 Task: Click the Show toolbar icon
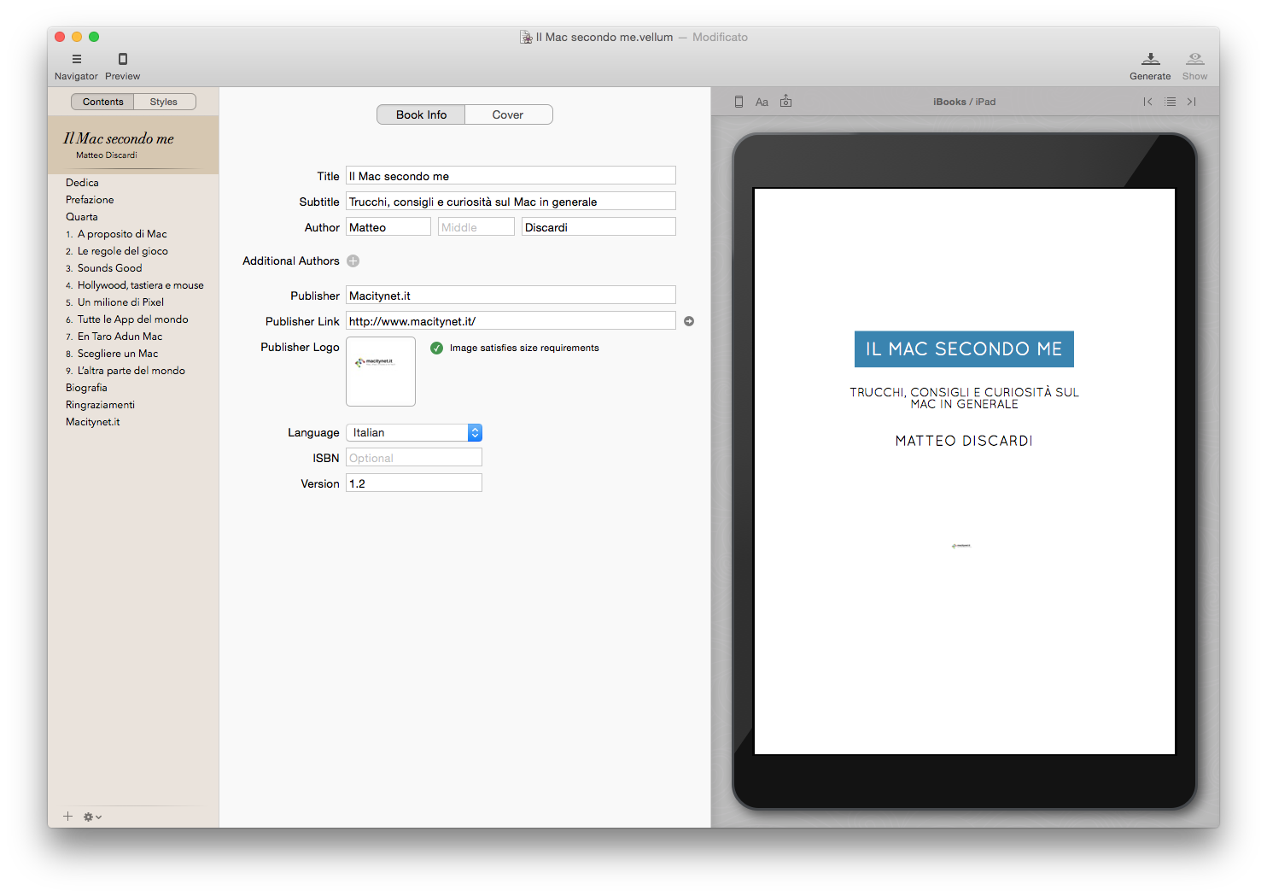pos(1194,59)
